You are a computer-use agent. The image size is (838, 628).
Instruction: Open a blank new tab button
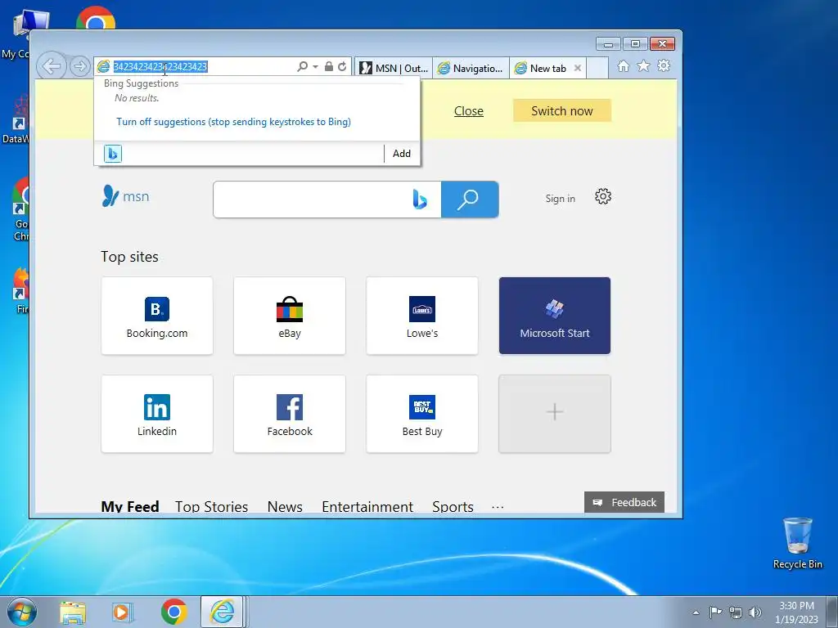point(597,68)
